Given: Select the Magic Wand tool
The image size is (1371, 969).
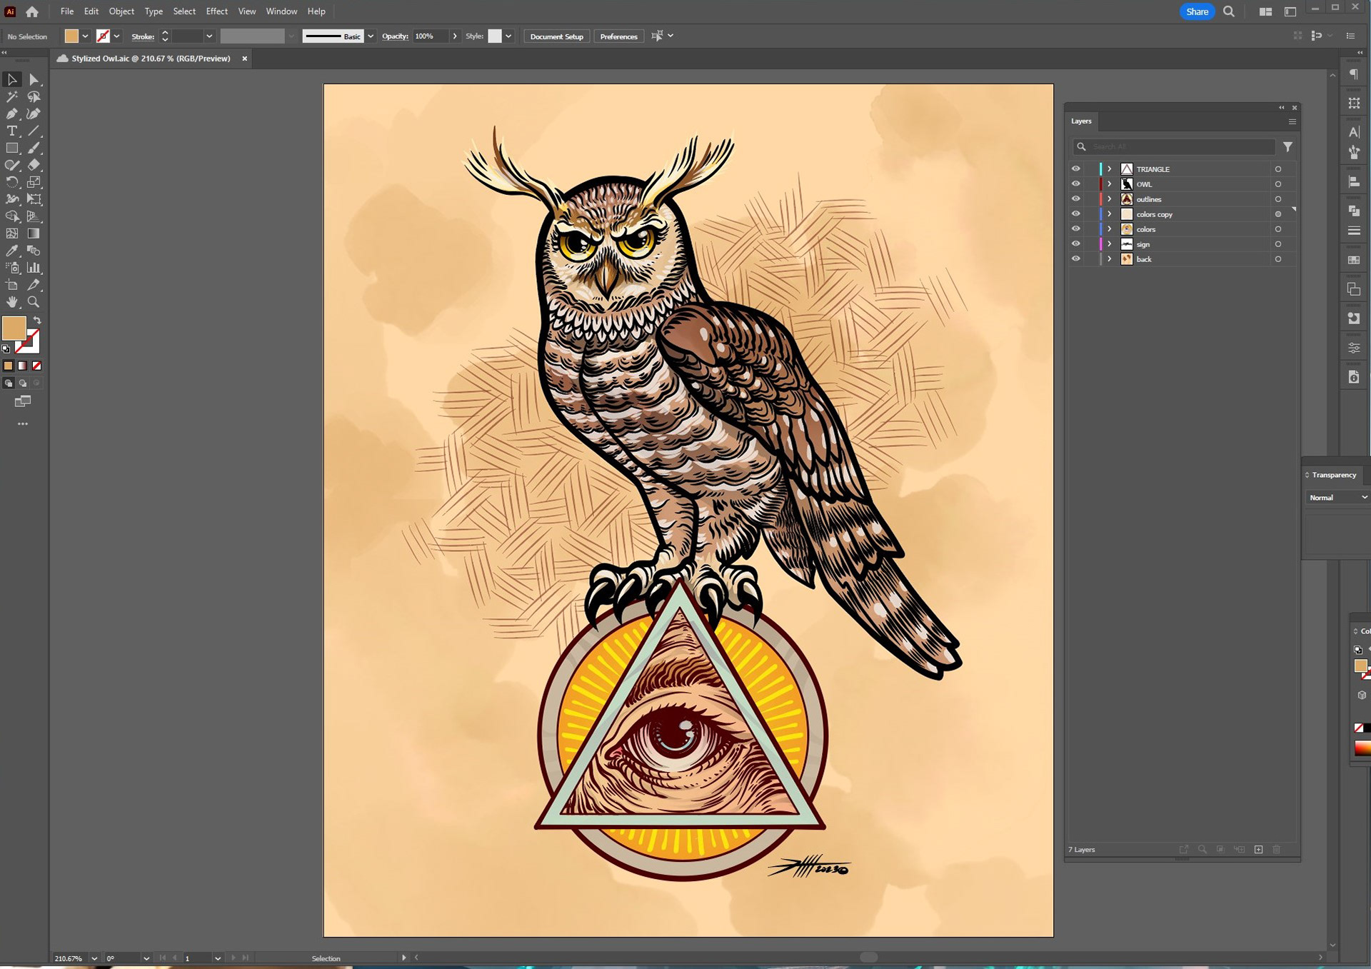Looking at the screenshot, I should (12, 97).
